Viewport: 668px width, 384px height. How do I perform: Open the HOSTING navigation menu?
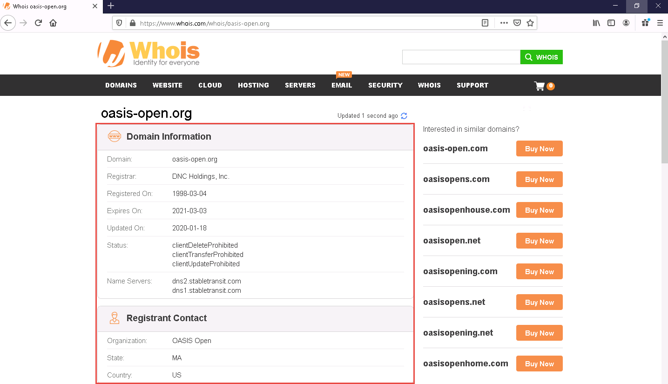[253, 85]
